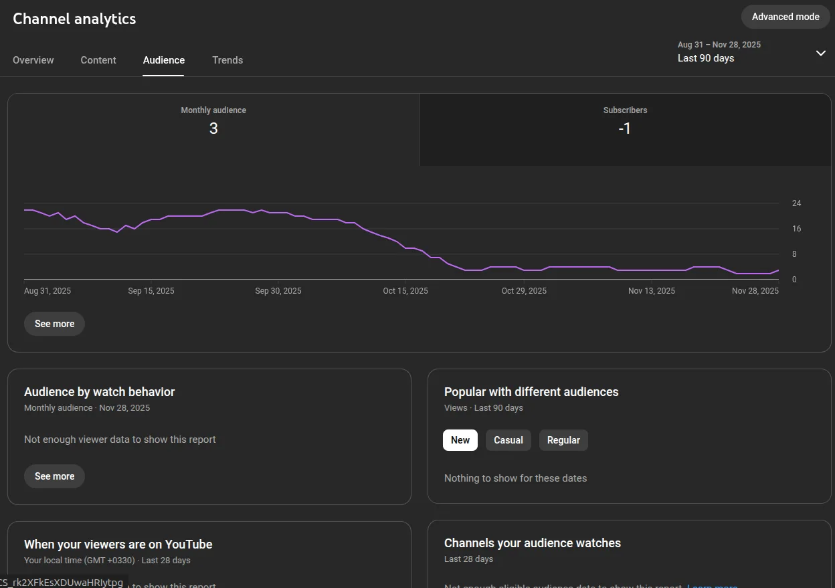Screen dimensions: 835x588
Task: Click See more in Audience by watch behavior
Action: 54,476
